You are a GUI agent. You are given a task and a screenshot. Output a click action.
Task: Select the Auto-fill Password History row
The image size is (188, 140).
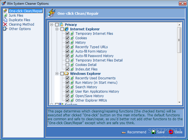click(x=94, y=56)
